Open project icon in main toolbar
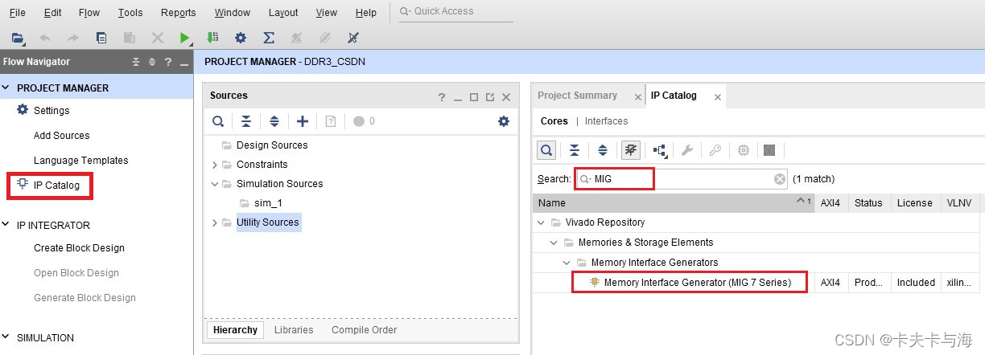The image size is (985, 355). [18, 38]
